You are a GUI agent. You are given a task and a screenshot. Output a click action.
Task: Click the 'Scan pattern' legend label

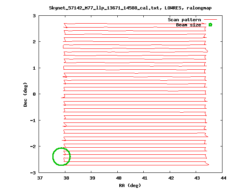[x=184, y=20]
